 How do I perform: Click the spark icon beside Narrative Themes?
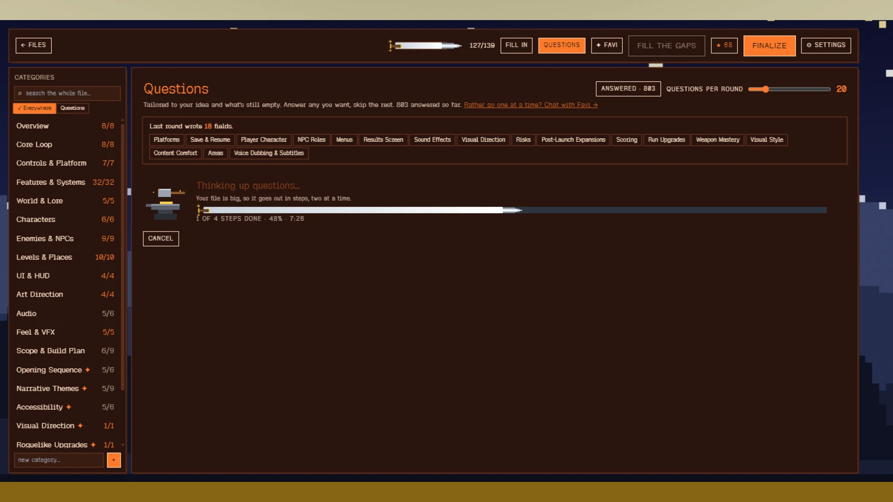coord(84,389)
